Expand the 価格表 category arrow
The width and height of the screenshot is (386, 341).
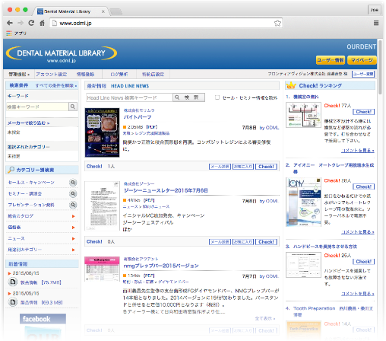tap(74, 228)
